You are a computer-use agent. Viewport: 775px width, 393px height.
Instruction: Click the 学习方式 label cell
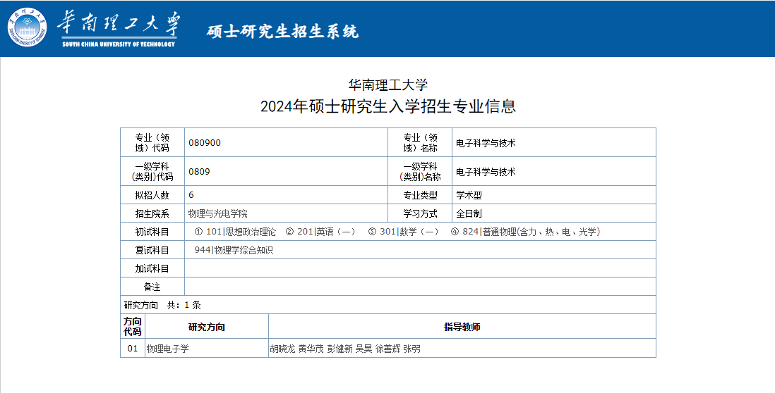point(420,213)
